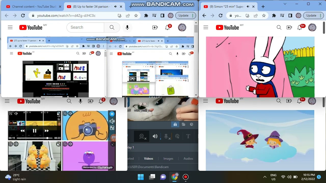The image size is (326, 183).
Task: Open Create video menu in left Chrome window
Action: tap(155, 27)
